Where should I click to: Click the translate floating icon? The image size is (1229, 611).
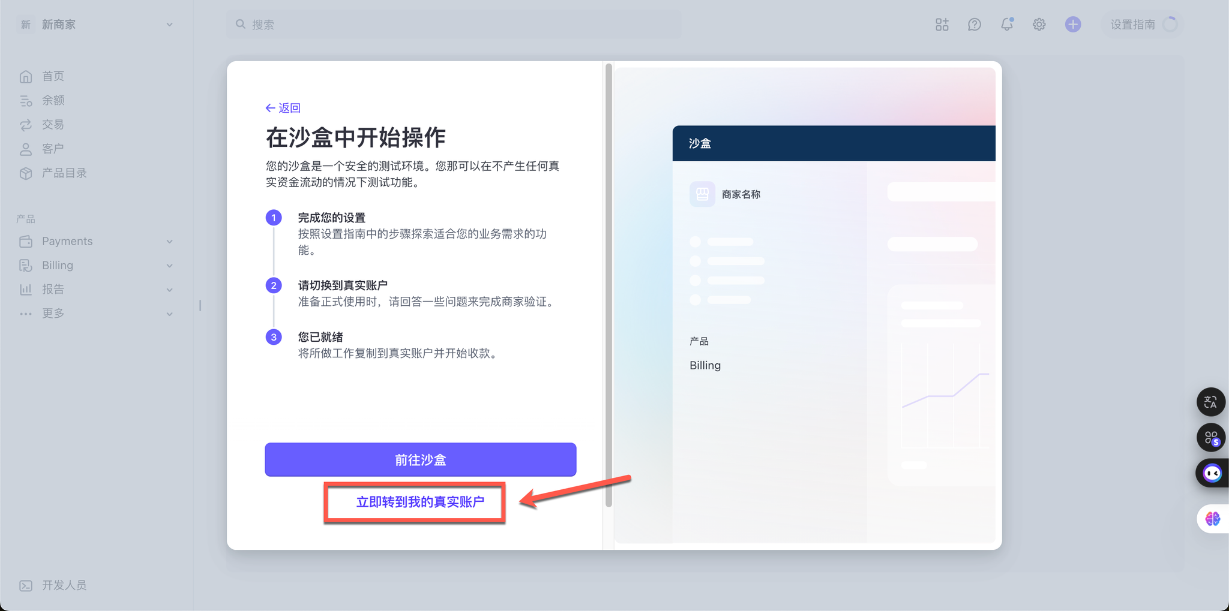point(1210,402)
